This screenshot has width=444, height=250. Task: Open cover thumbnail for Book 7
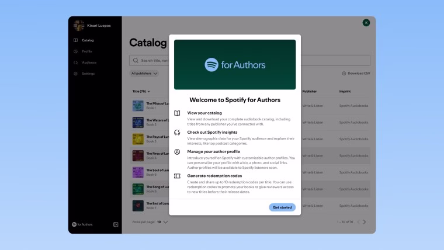(138, 206)
